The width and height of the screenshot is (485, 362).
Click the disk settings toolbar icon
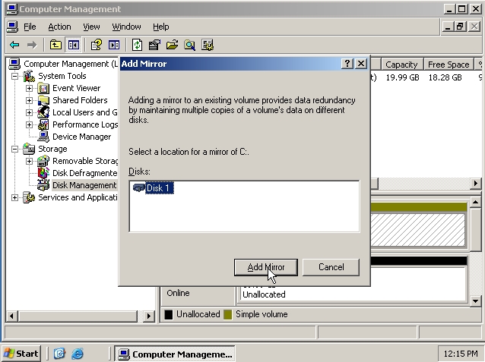(x=208, y=45)
